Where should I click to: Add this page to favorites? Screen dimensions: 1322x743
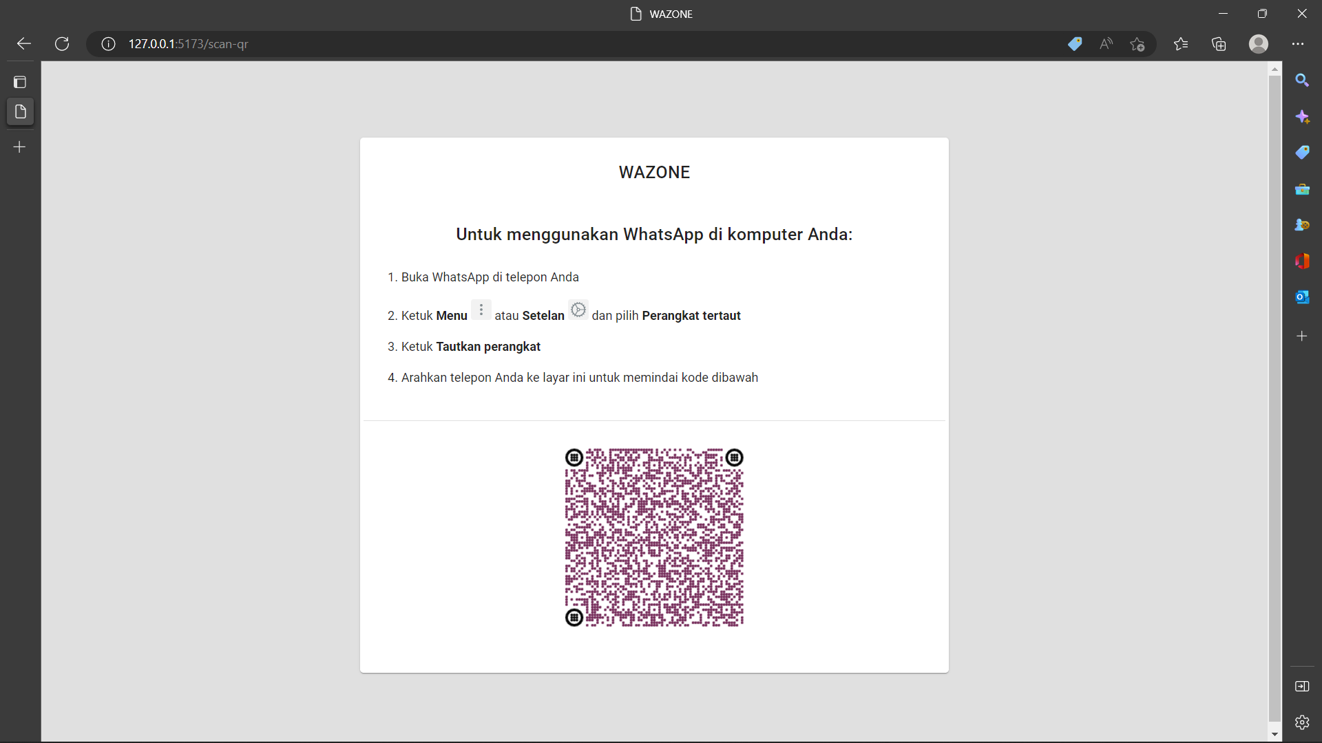click(1137, 44)
